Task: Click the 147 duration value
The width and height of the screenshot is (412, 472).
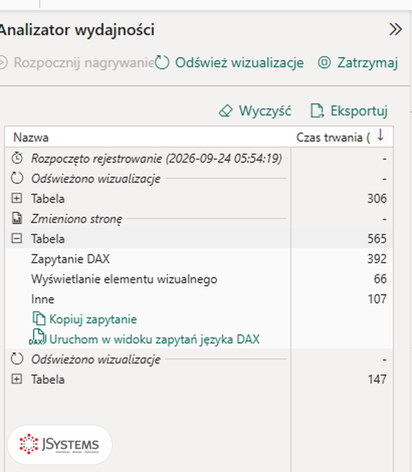Action: click(x=377, y=379)
